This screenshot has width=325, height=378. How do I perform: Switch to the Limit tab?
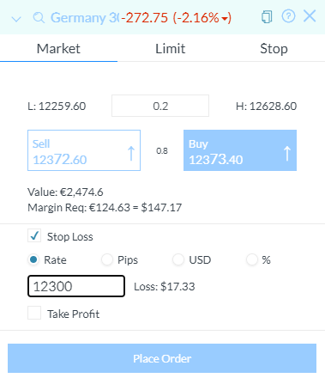point(171,48)
